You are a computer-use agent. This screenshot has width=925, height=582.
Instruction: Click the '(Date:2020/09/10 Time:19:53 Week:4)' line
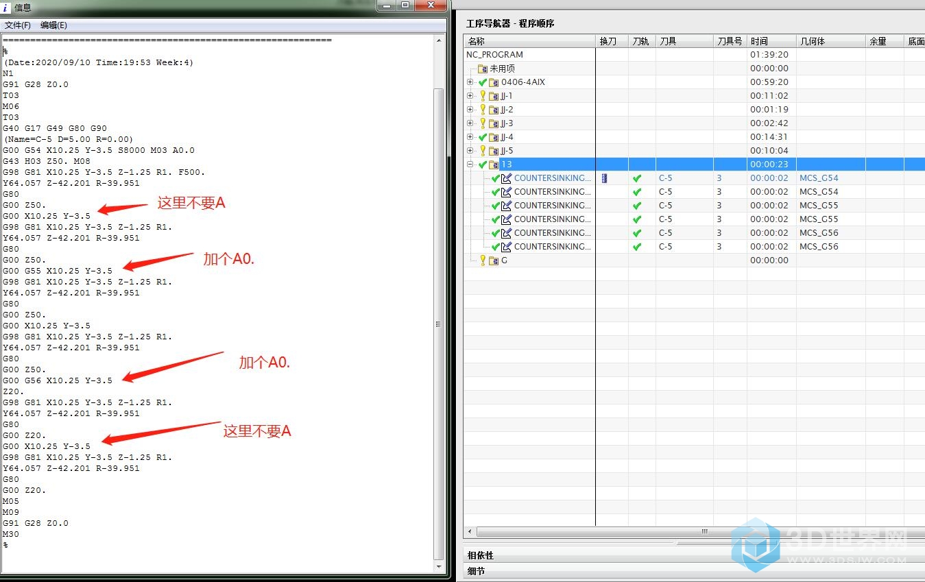tap(99, 62)
